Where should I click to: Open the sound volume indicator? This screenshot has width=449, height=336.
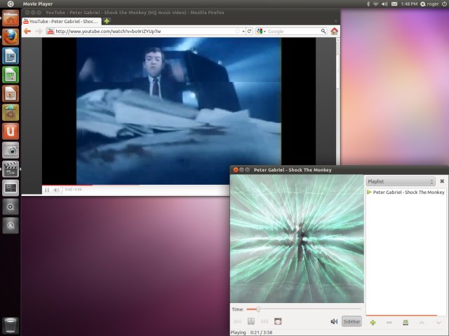pos(384,3)
